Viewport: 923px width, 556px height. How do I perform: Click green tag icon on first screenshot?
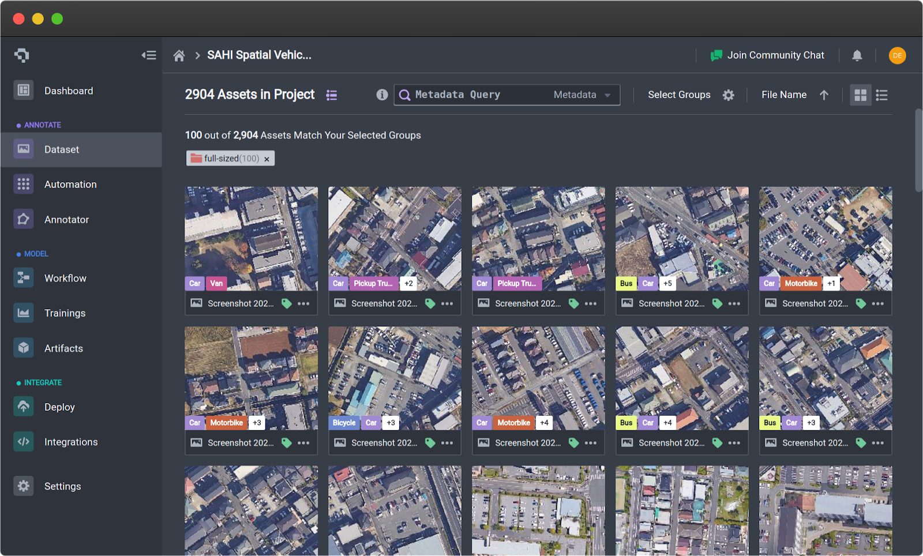pos(286,303)
